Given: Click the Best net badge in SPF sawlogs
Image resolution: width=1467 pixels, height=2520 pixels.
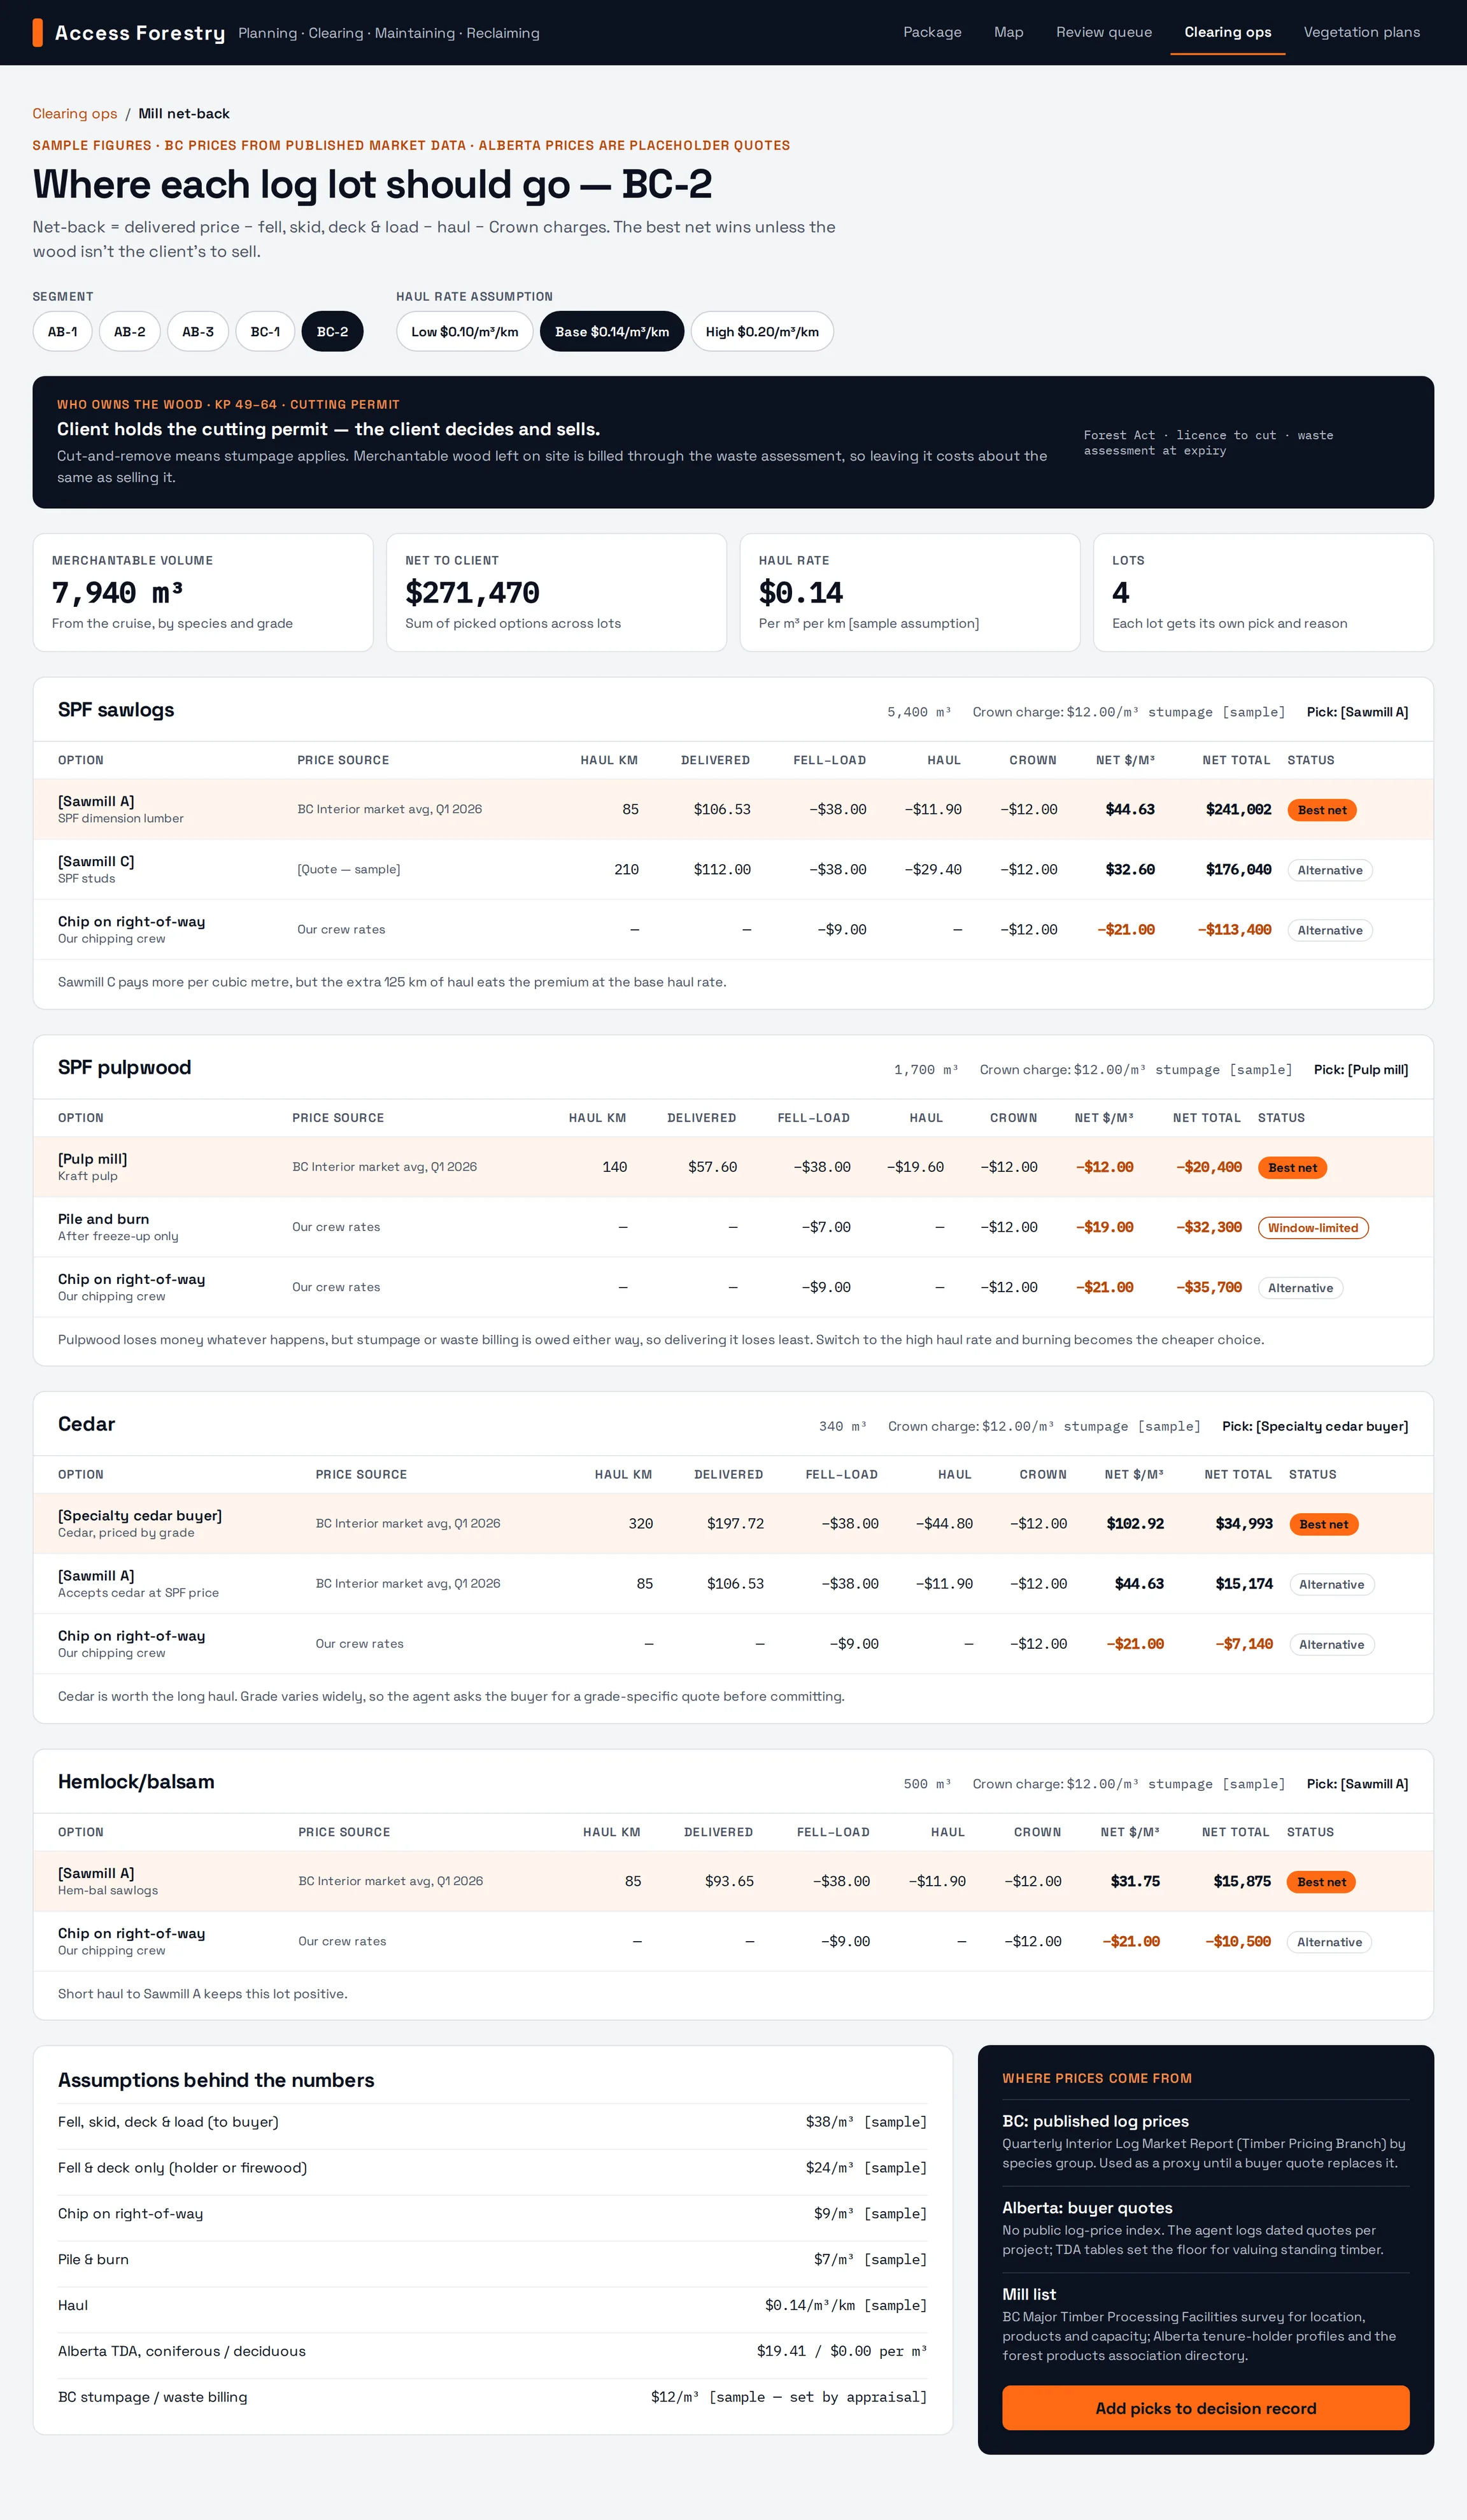Looking at the screenshot, I should [x=1322, y=810].
